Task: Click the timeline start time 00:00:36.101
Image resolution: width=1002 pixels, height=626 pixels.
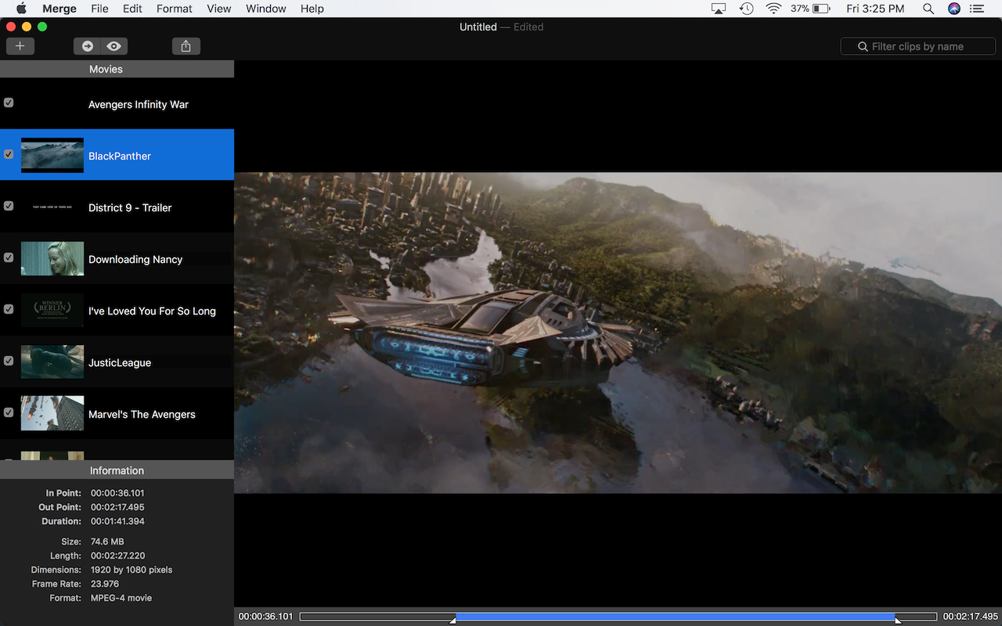Action: coord(266,617)
